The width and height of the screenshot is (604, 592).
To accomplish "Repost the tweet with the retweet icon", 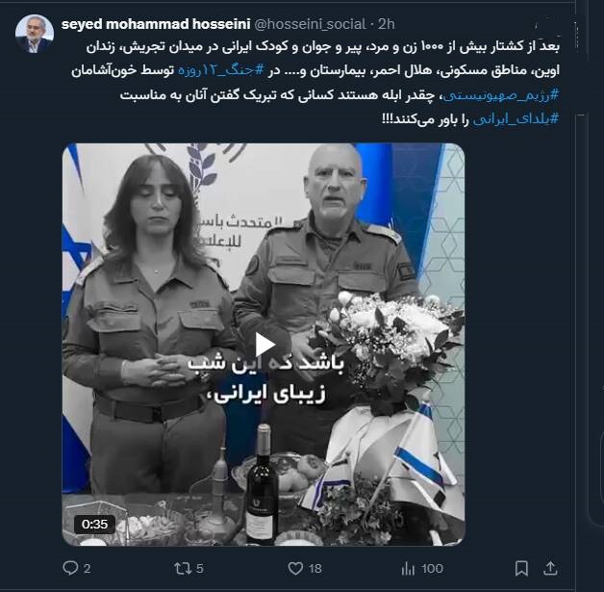I will [182, 568].
